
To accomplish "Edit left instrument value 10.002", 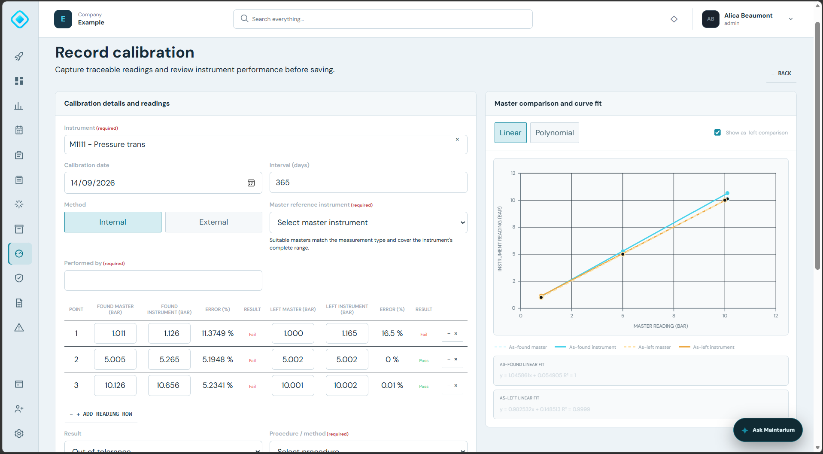I will 347,385.
